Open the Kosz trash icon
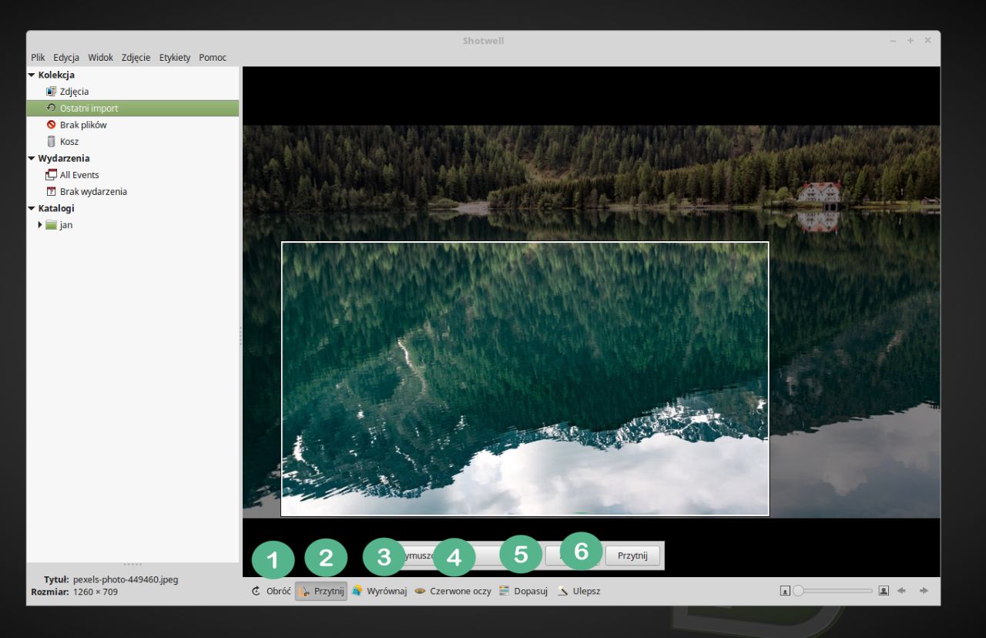986x638 pixels. [52, 142]
